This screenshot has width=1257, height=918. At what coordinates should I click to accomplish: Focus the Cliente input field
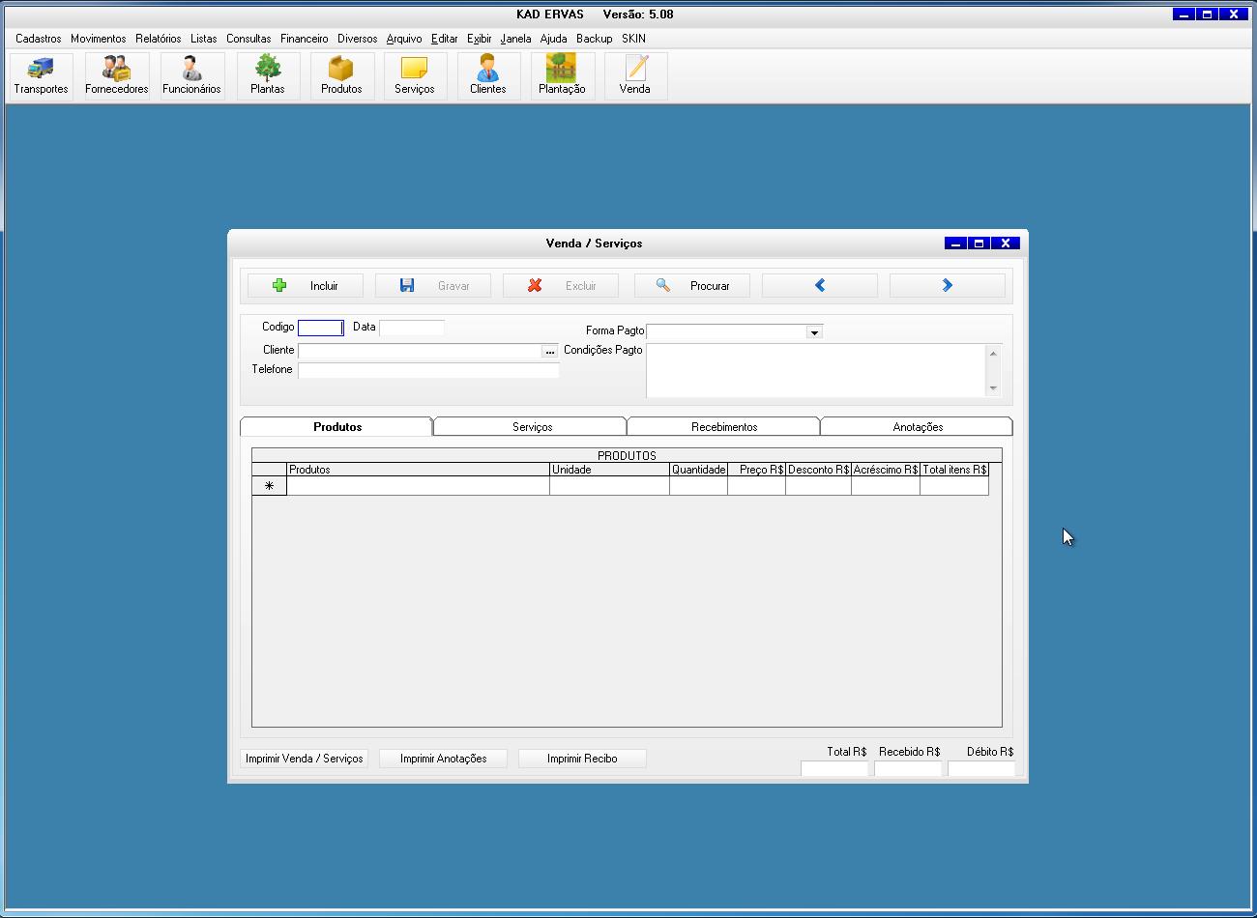pos(420,351)
